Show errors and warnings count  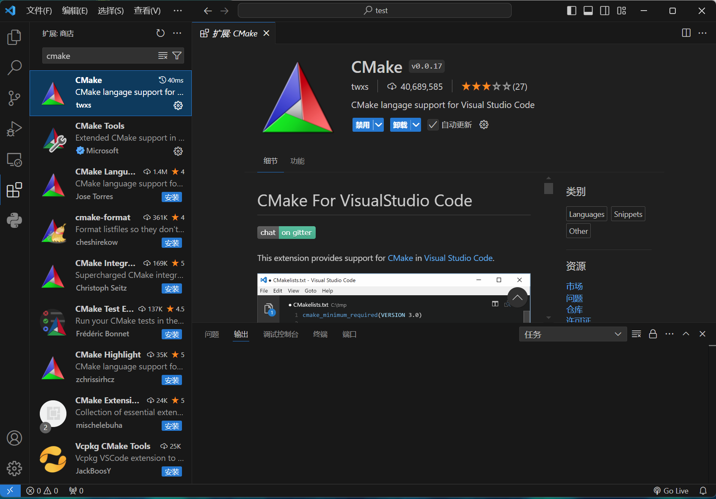pos(42,491)
